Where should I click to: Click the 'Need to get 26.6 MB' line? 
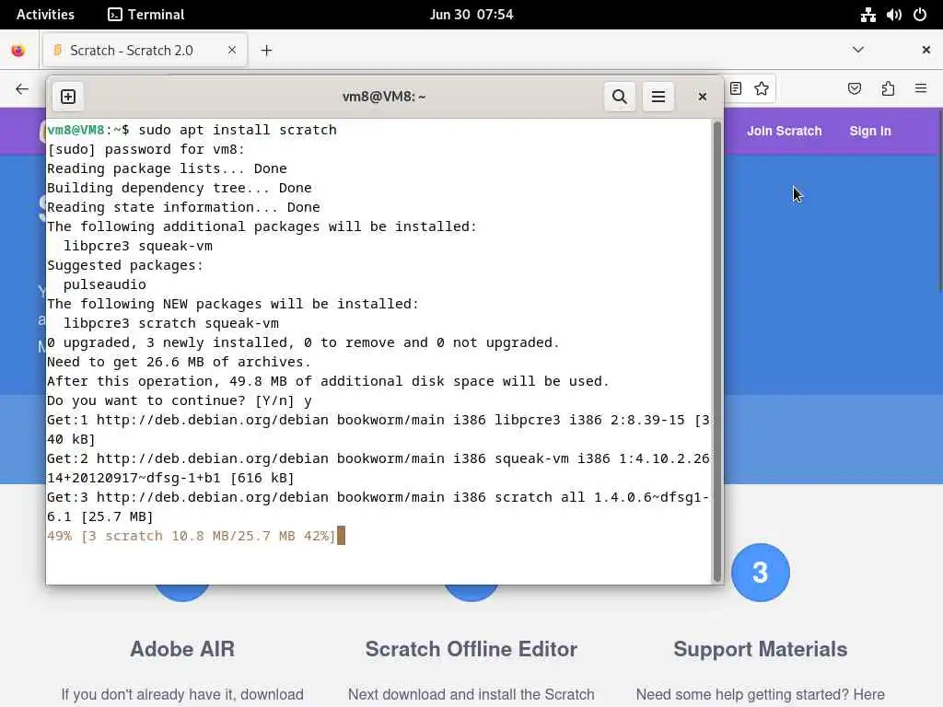coord(179,362)
